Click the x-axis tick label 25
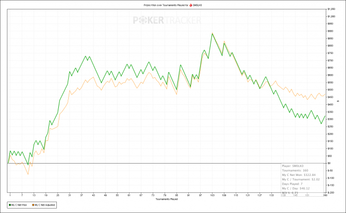Viewport: 346px width, 213px height. click(58, 195)
